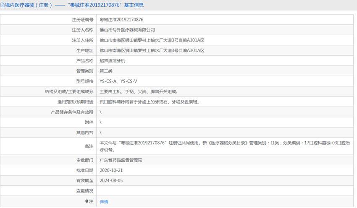Click the lightbulb icon next to 注
Image resolution: width=357 pixels, height=208 pixels.
click(87, 201)
